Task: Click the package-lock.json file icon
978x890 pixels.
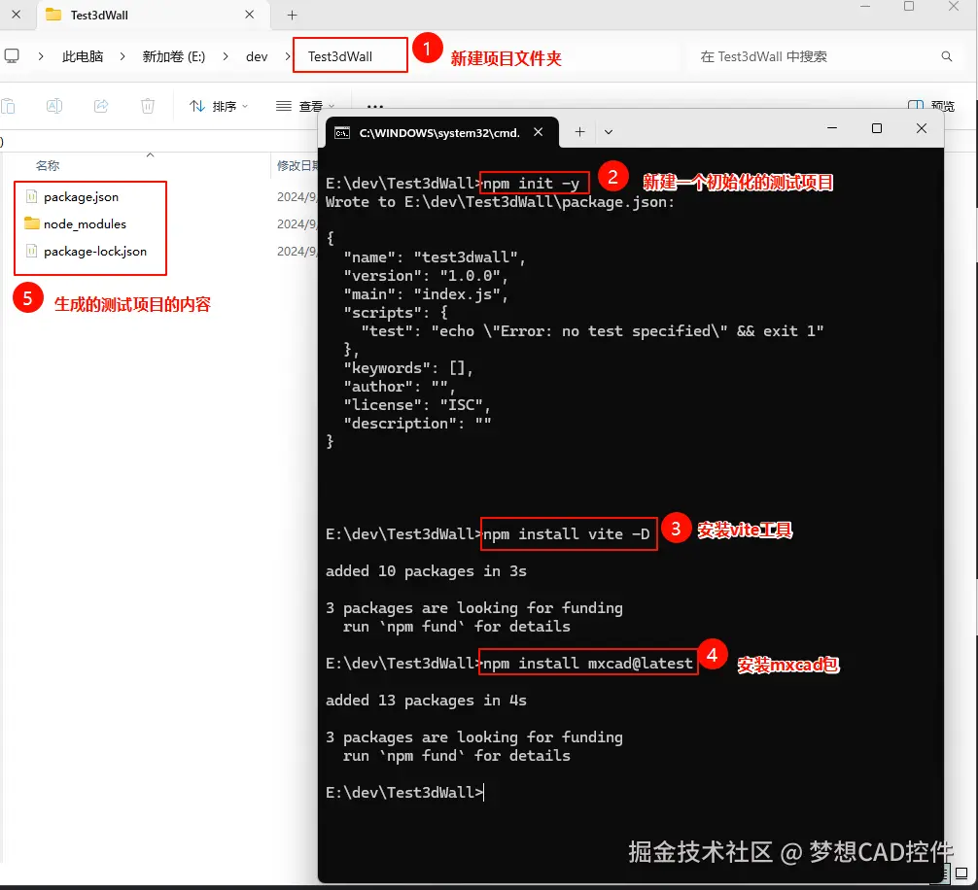Action: pos(31,251)
